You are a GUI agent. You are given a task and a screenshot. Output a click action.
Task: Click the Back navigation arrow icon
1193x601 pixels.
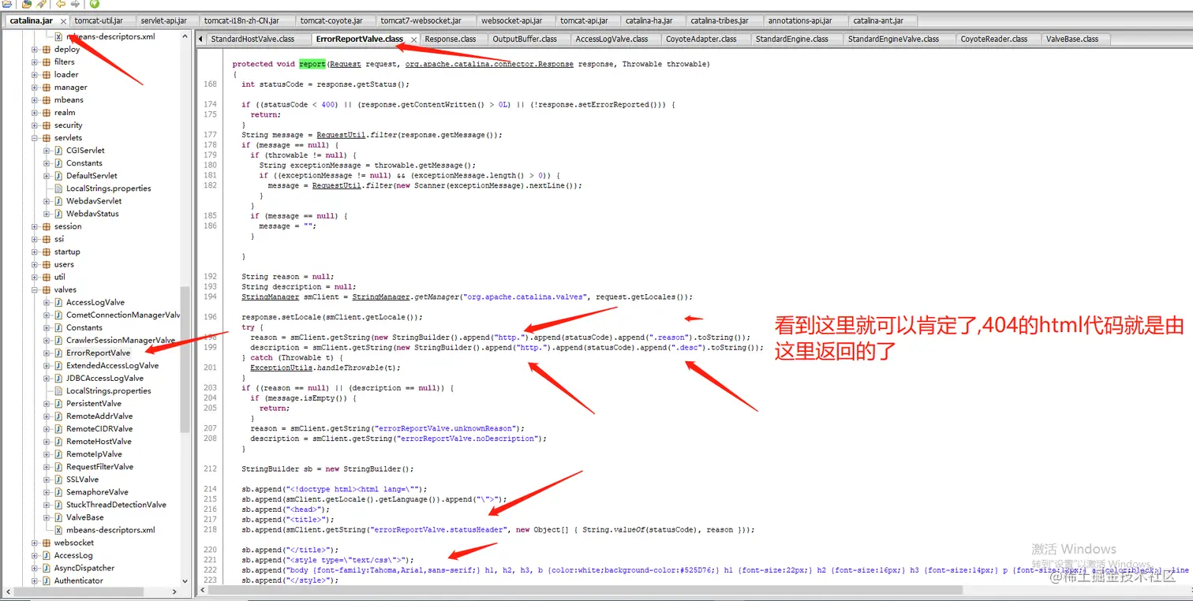point(61,5)
